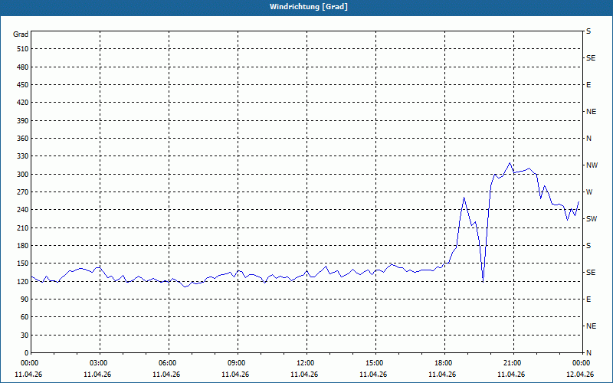Click the 03:00 time label
The width and height of the screenshot is (613, 383).
click(99, 363)
